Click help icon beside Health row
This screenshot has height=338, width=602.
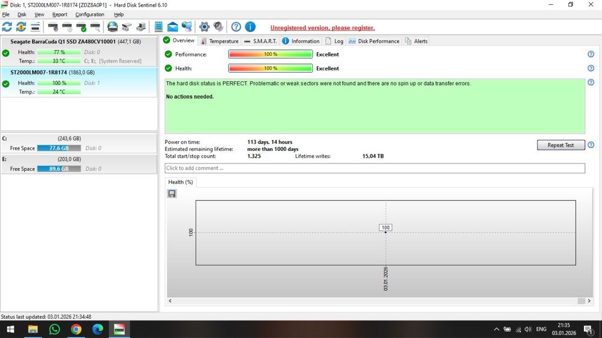click(591, 69)
